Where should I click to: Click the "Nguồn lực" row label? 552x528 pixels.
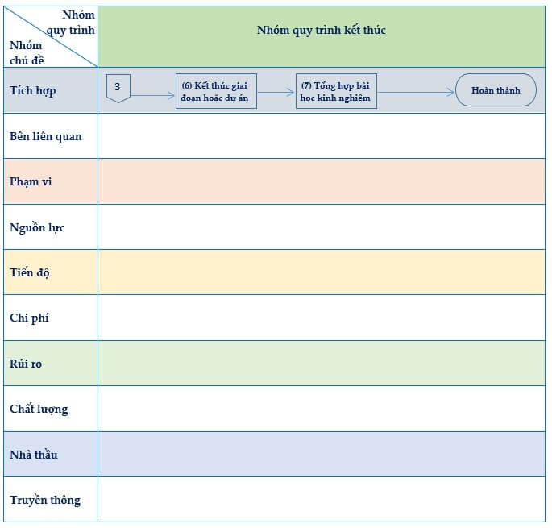tap(37, 227)
